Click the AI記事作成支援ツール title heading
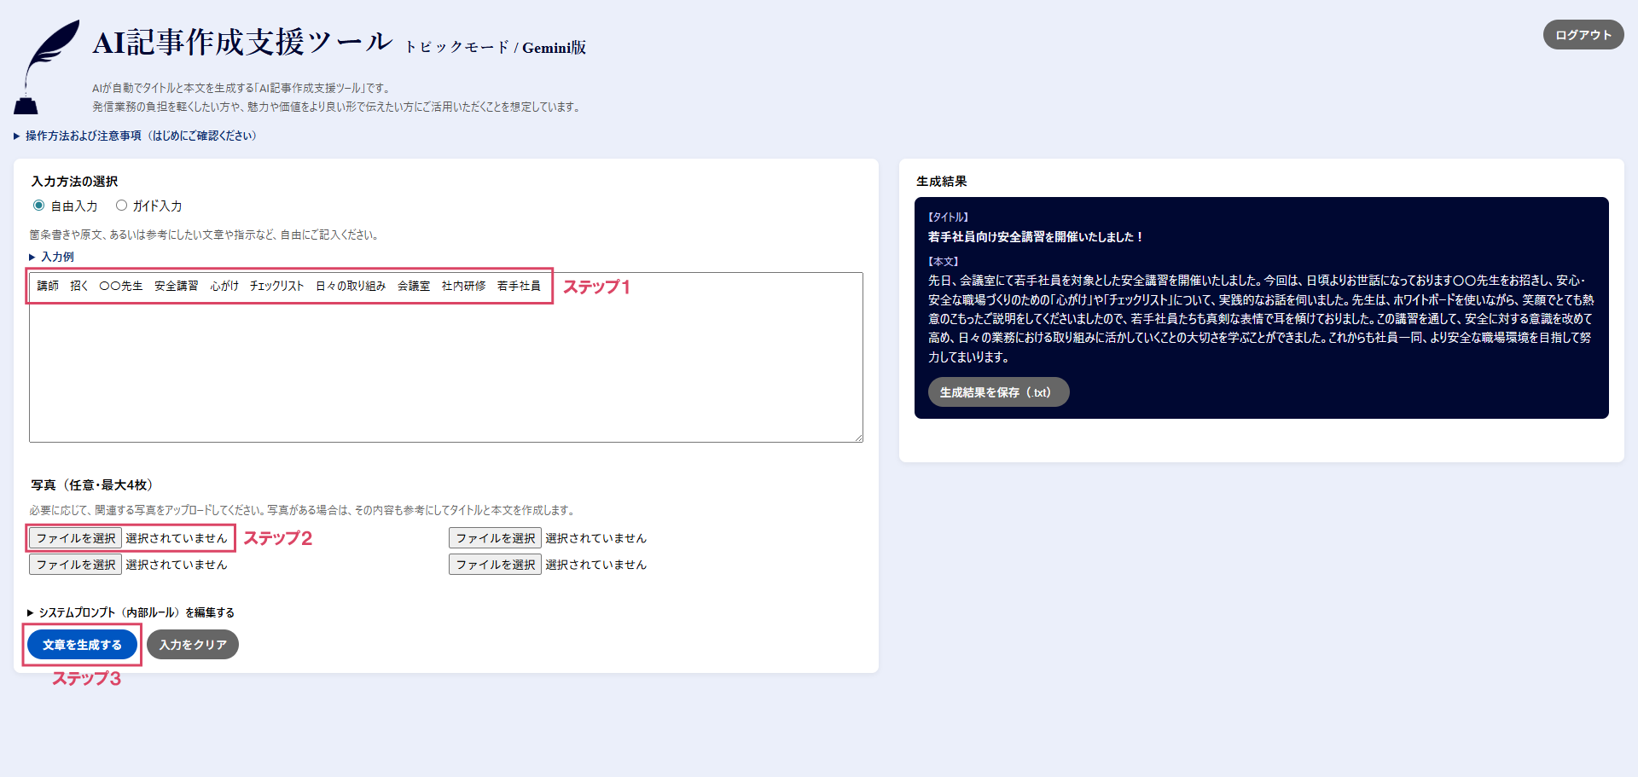1638x777 pixels. [242, 43]
